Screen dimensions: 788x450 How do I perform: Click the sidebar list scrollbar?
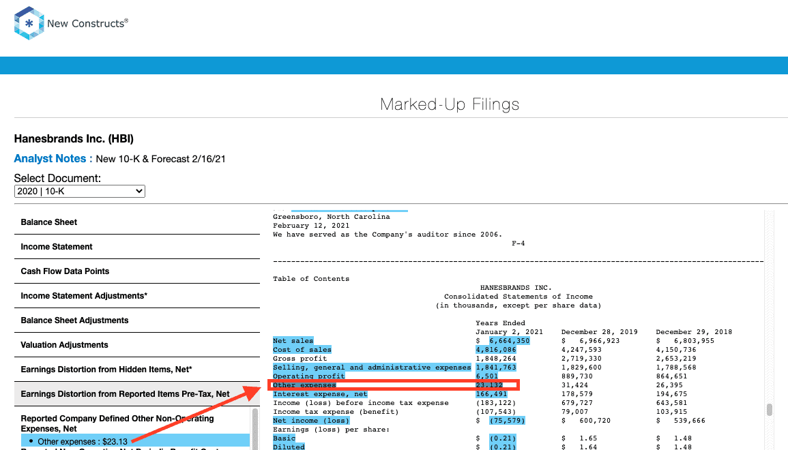coord(255,428)
